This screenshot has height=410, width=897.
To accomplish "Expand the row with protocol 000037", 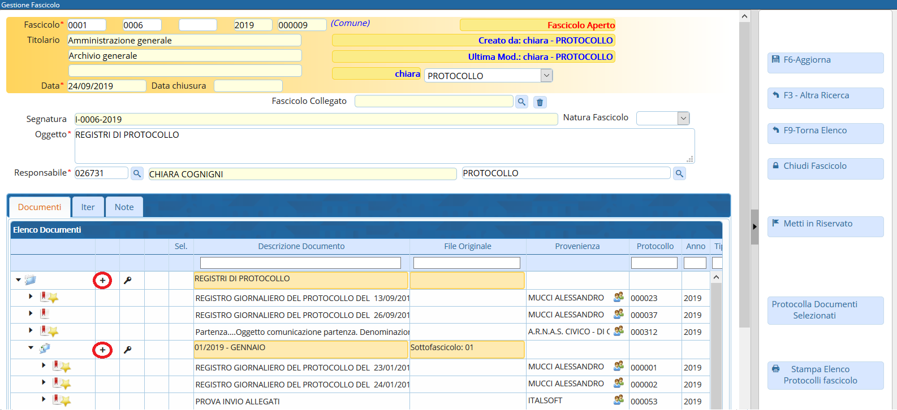I will 31,313.
